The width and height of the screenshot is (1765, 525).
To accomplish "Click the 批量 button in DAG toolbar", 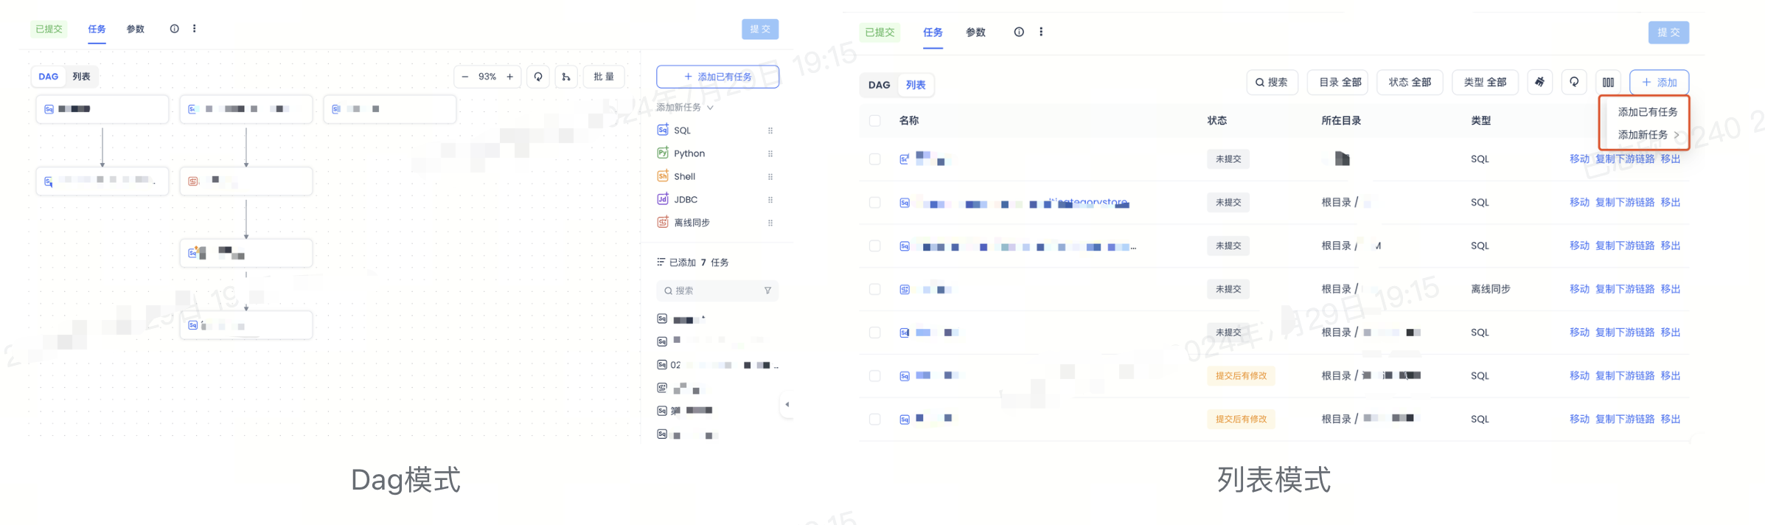I will pos(604,77).
